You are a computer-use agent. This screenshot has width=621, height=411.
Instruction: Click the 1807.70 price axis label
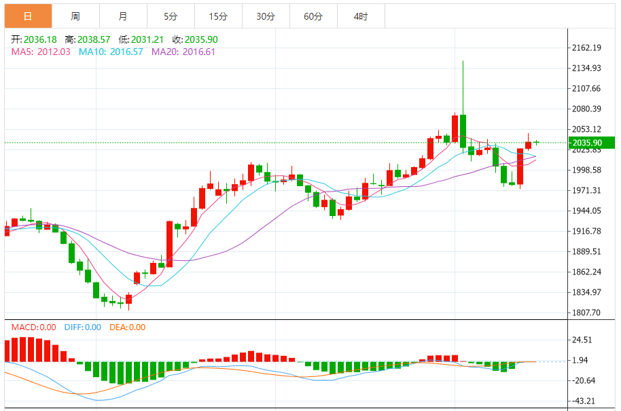586,312
